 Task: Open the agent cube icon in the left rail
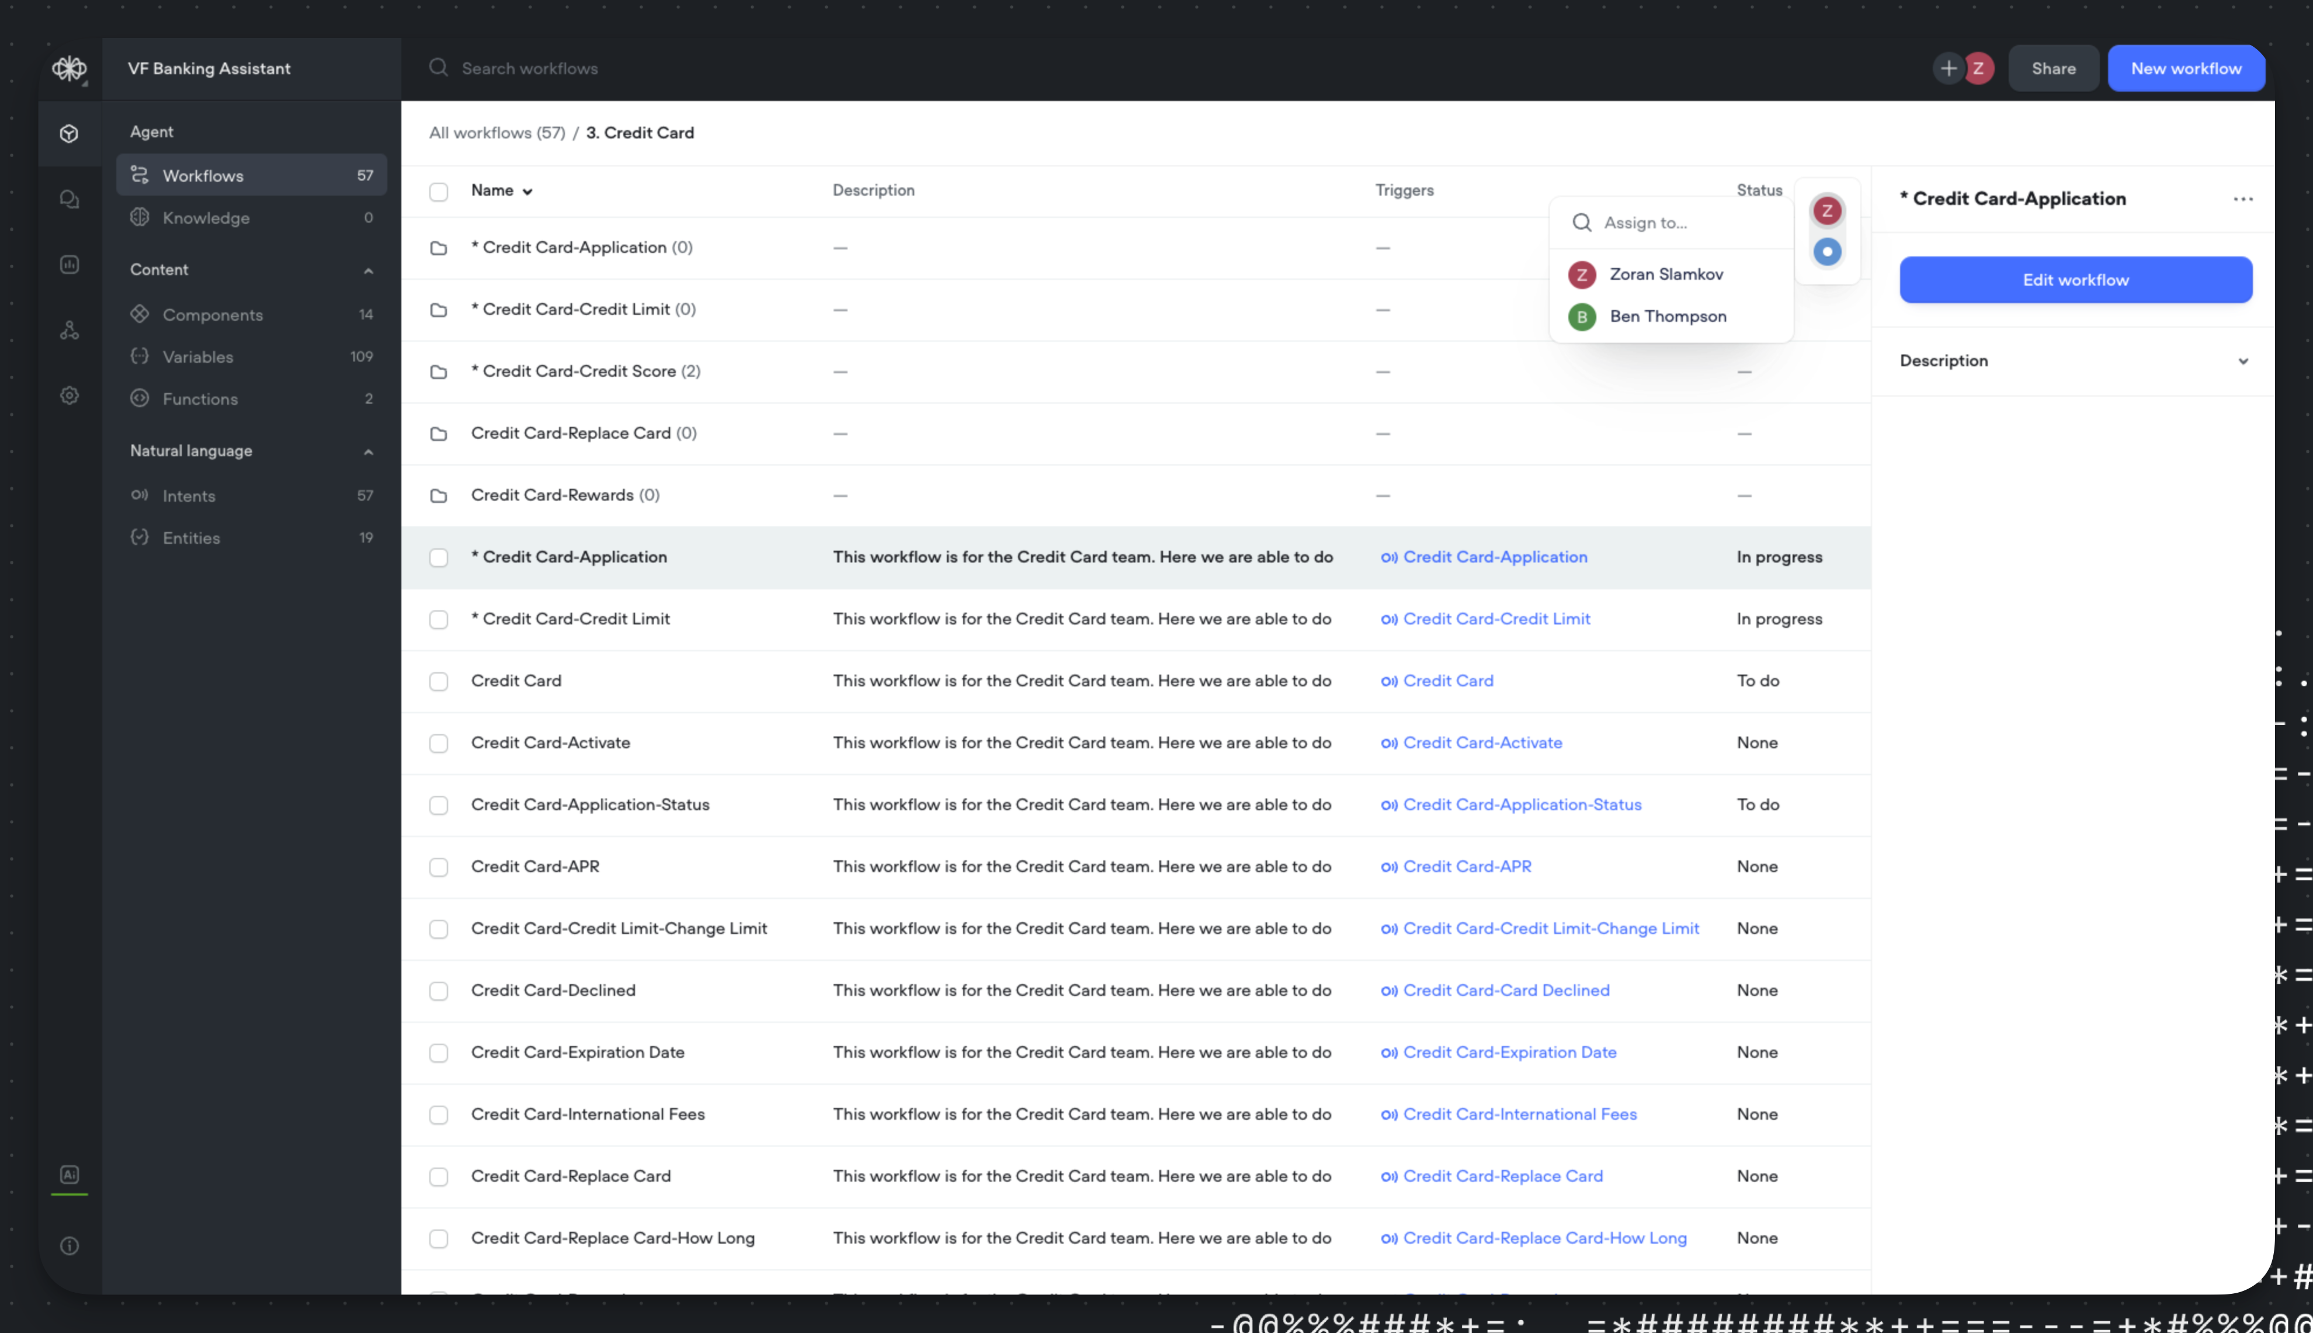70,134
